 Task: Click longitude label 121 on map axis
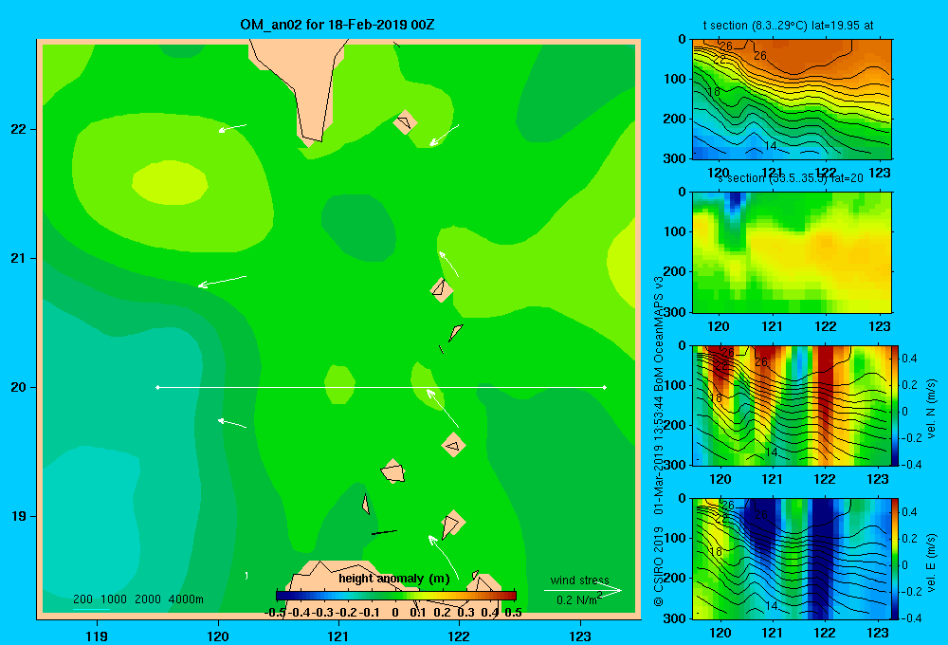click(338, 636)
